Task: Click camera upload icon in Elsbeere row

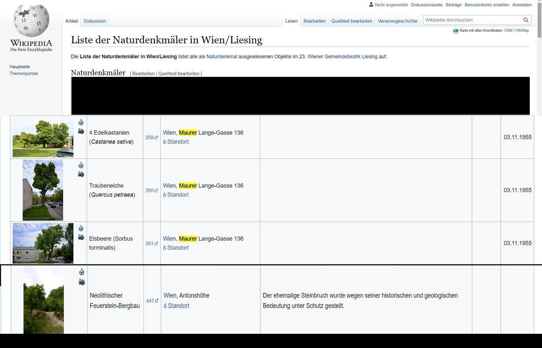Action: 81,237
